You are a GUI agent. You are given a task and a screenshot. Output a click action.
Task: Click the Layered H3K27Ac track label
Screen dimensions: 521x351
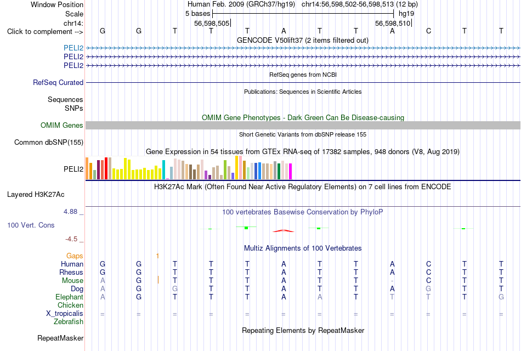36,195
